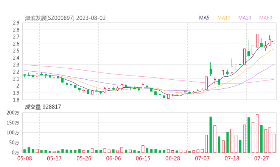The height and width of the screenshot is (167, 280).
Task: Click the 05-17 date label
Action: click(x=54, y=158)
